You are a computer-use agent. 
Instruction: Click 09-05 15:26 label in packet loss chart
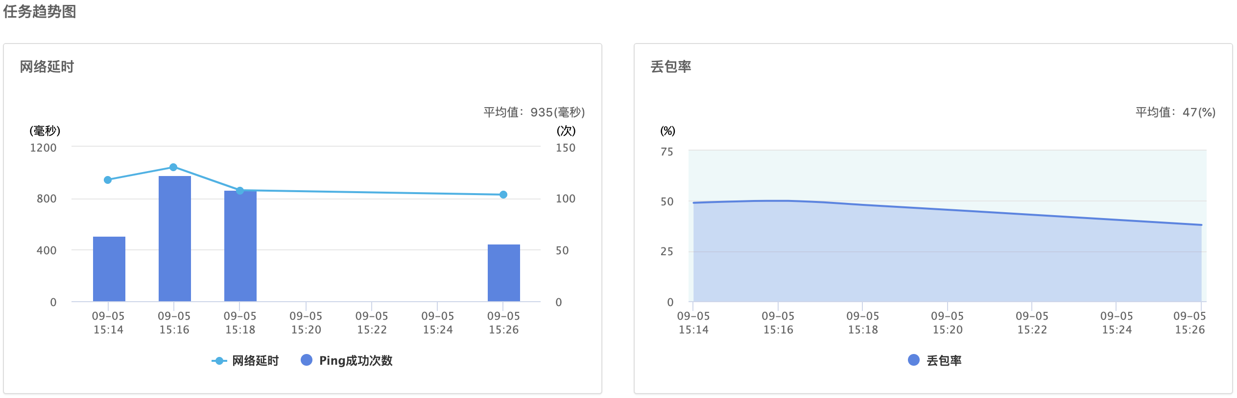click(x=1190, y=323)
